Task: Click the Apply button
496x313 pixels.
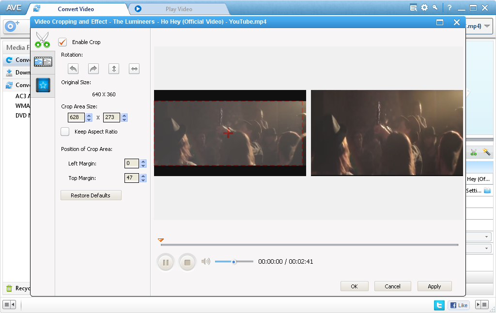Action: (x=434, y=286)
